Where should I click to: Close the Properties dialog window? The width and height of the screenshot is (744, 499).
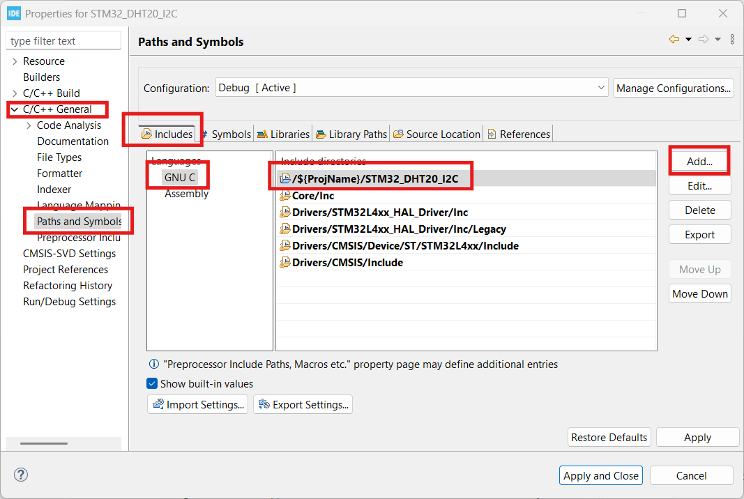[722, 13]
